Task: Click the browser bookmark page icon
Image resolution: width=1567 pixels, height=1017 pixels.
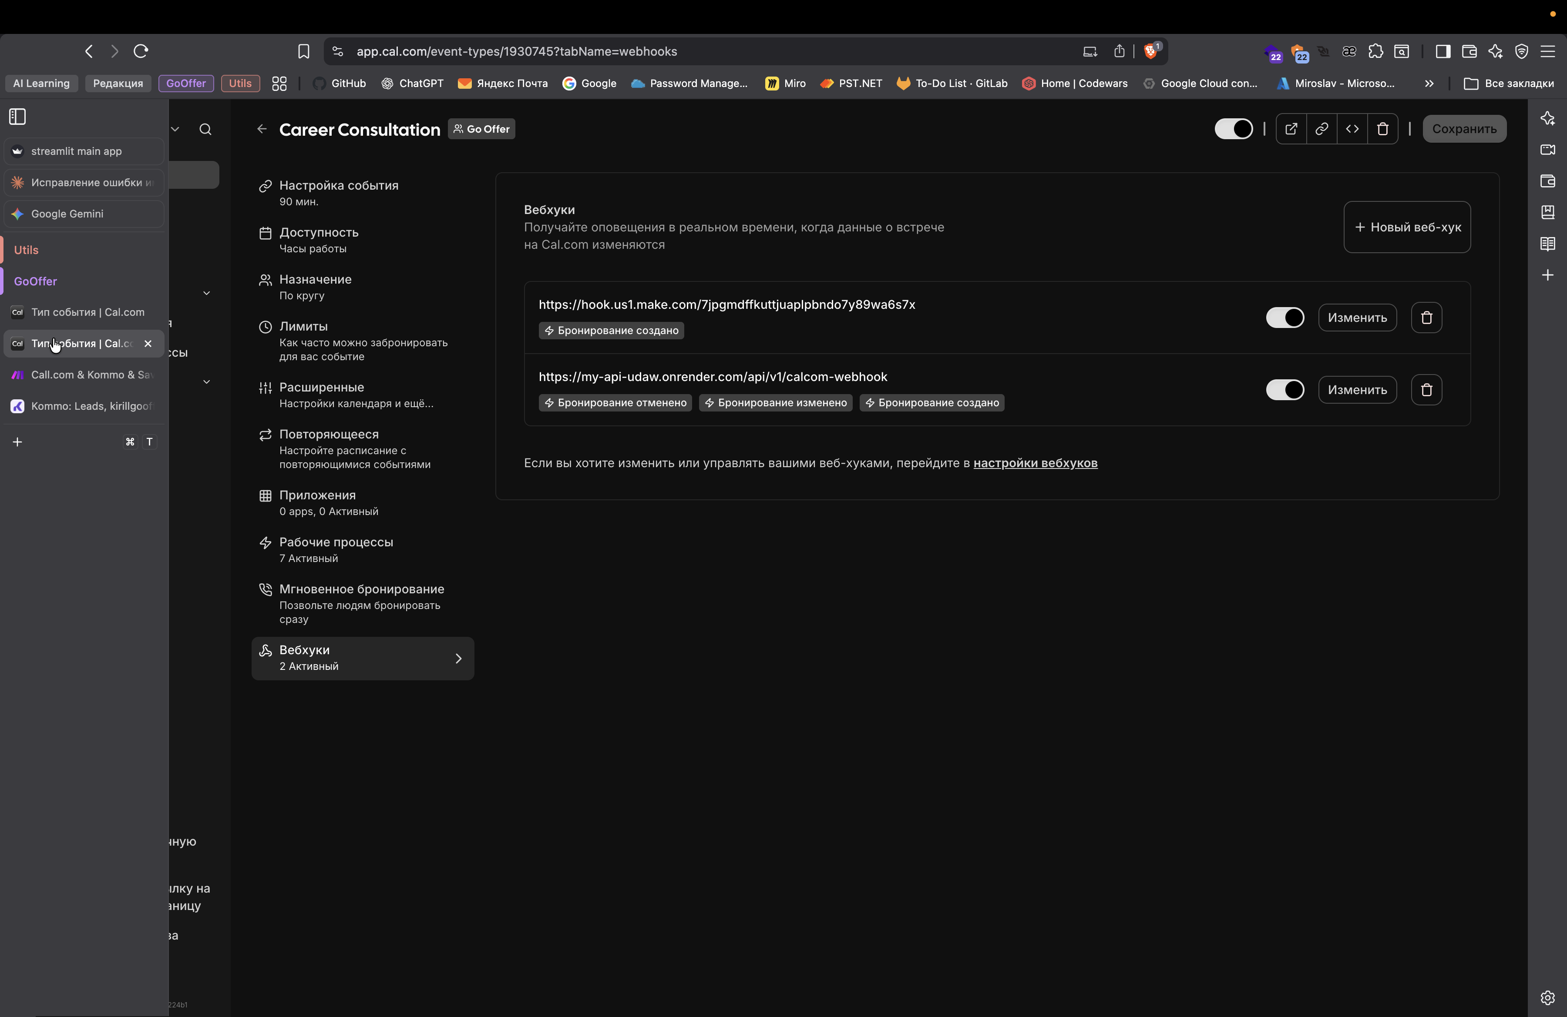Action: pos(303,51)
